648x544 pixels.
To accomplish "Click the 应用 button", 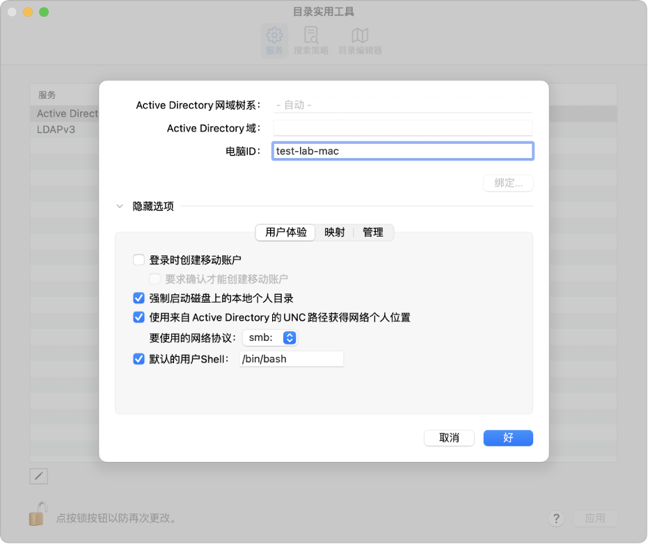I will click(x=595, y=518).
